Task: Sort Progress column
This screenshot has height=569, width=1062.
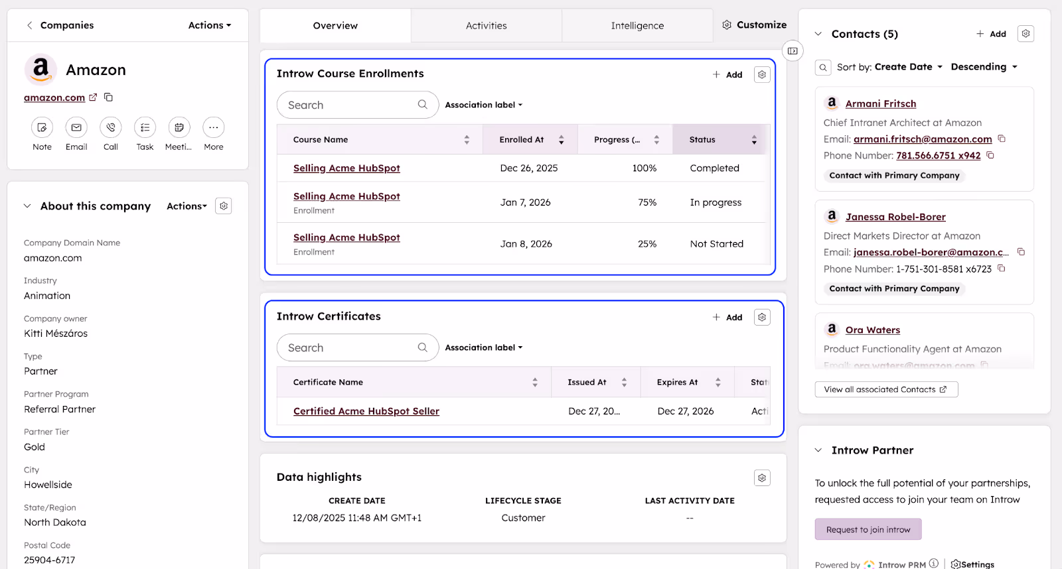Action: tap(656, 140)
